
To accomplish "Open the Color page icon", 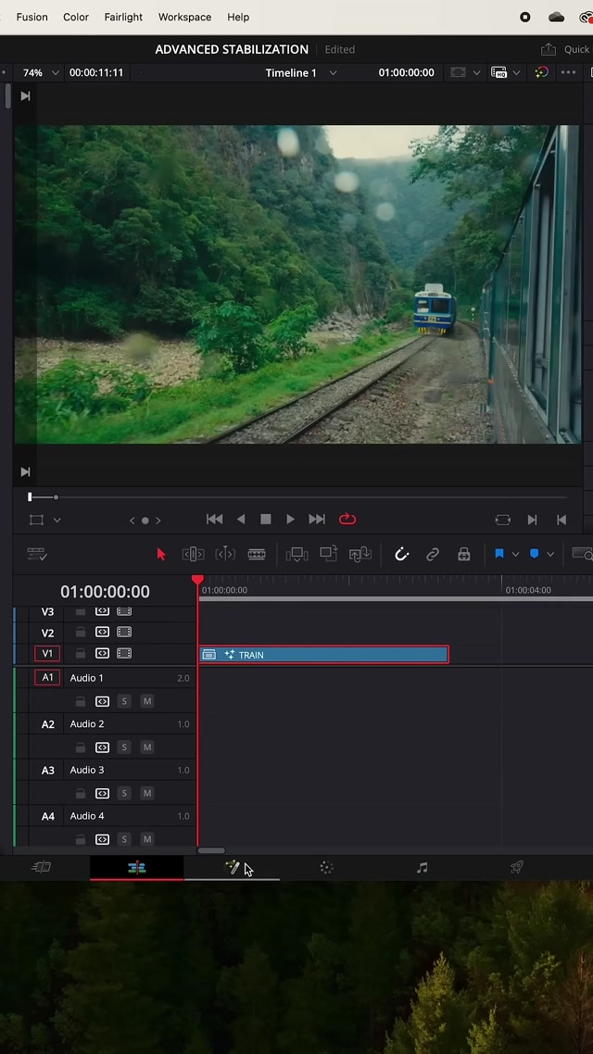I will [x=326, y=867].
